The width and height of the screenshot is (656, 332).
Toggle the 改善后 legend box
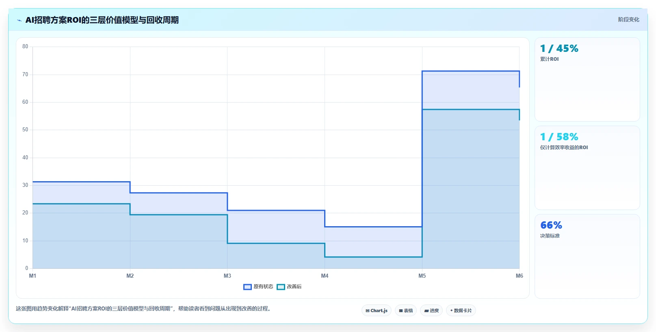pyautogui.click(x=281, y=287)
